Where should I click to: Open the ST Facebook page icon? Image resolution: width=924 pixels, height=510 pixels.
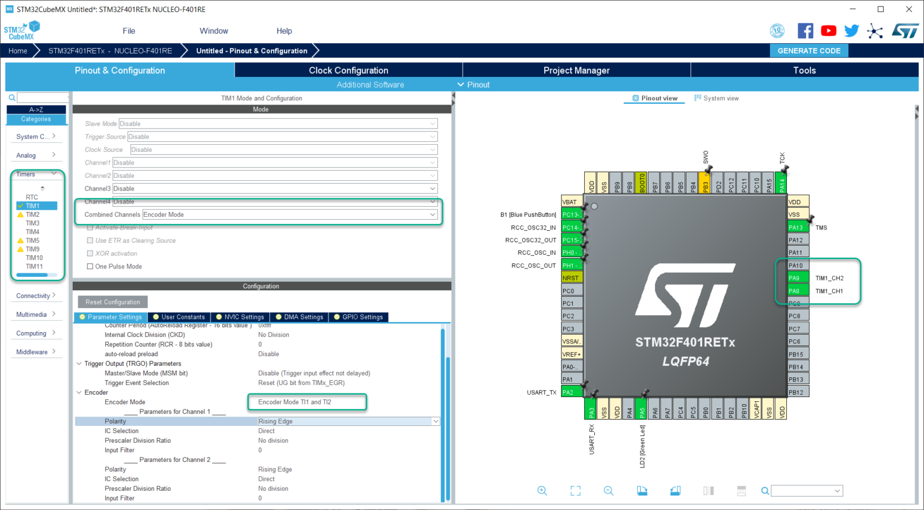click(x=805, y=31)
